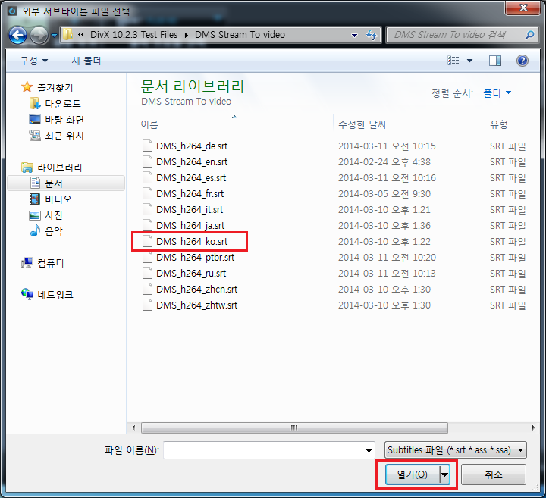Screen dimensions: 546x498
Task: Click the magnifier search icon
Action: [x=529, y=35]
